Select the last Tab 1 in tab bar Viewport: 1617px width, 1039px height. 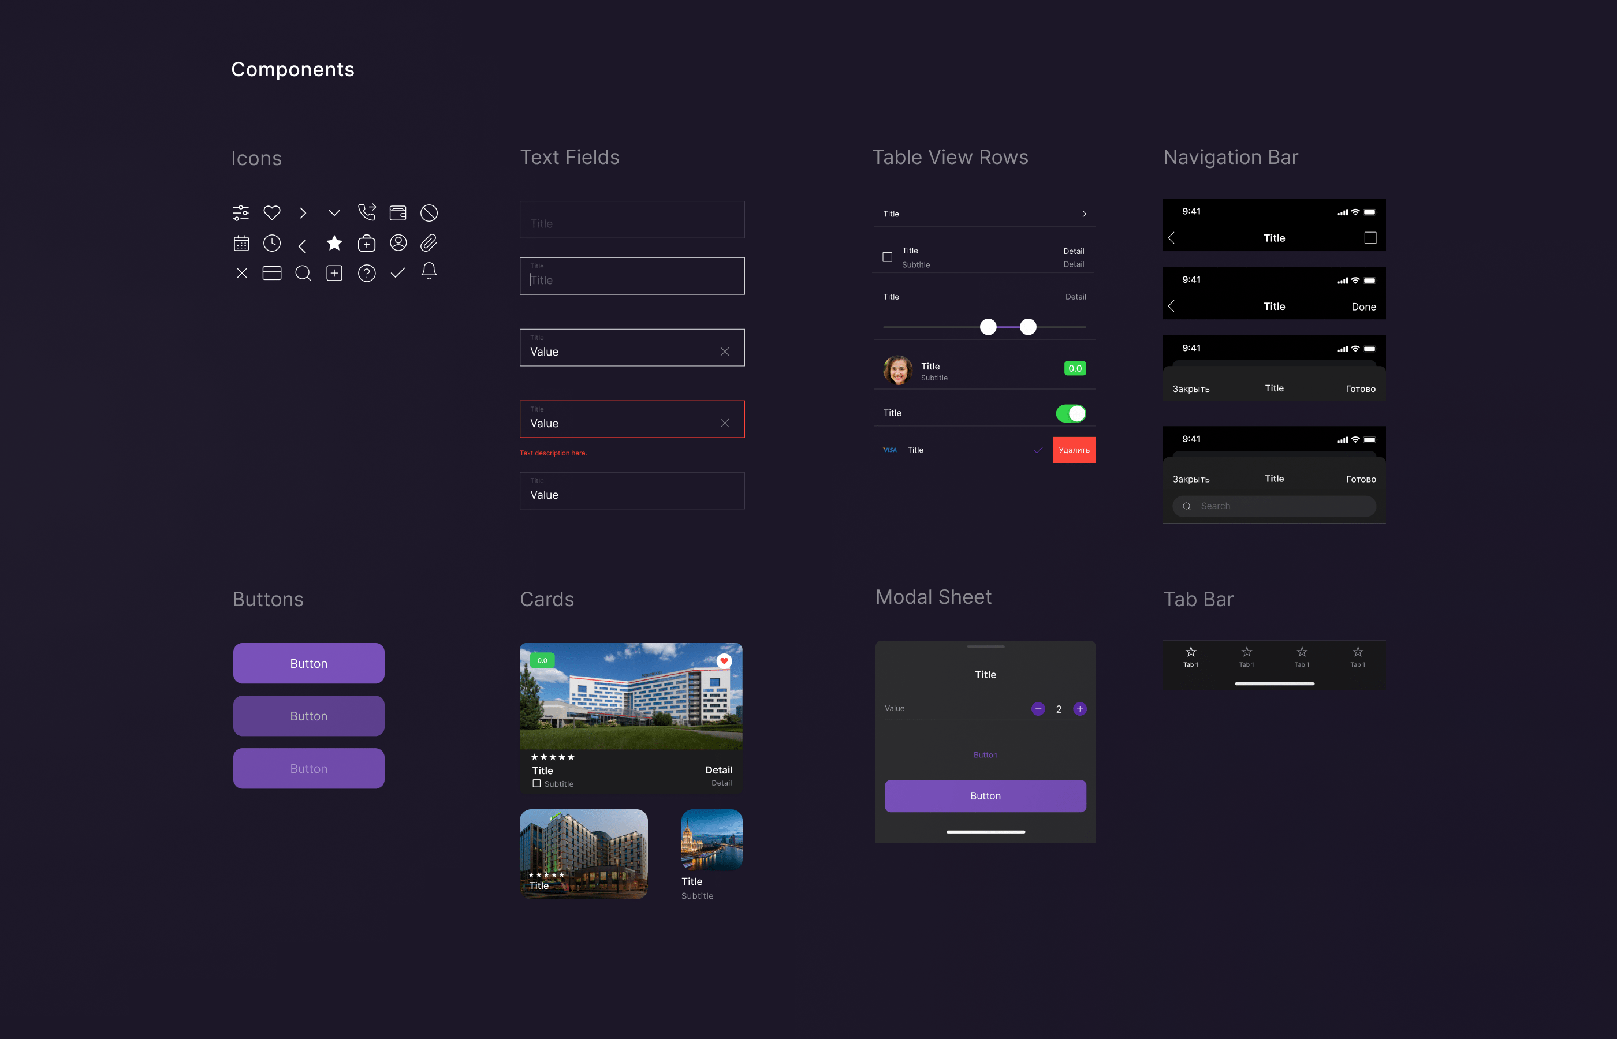[1357, 656]
